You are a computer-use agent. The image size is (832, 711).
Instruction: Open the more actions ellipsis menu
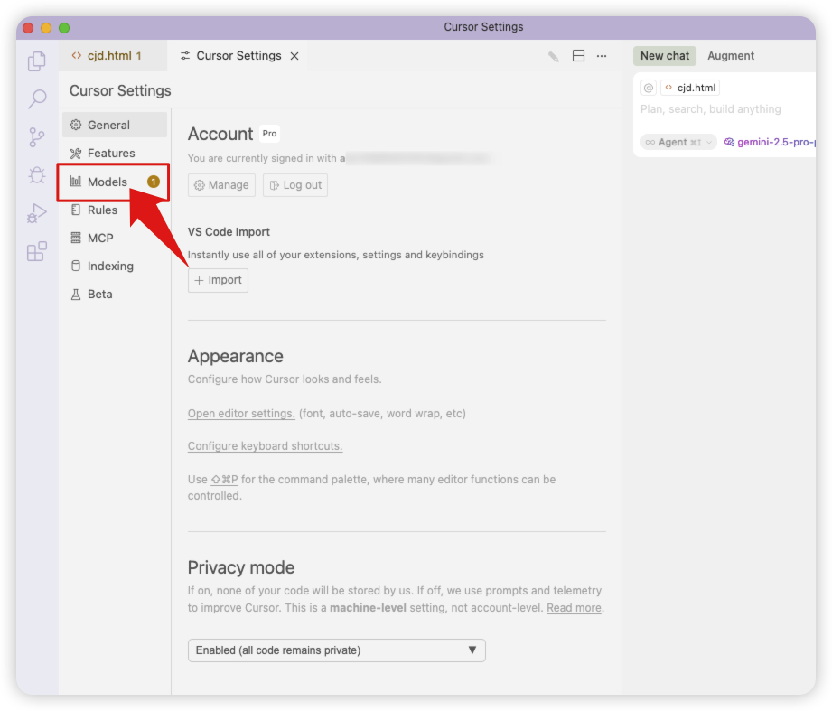[601, 56]
